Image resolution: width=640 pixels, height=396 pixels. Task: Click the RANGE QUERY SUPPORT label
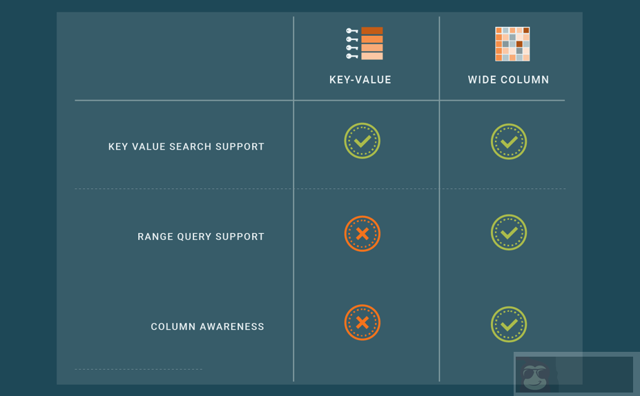pyautogui.click(x=201, y=237)
